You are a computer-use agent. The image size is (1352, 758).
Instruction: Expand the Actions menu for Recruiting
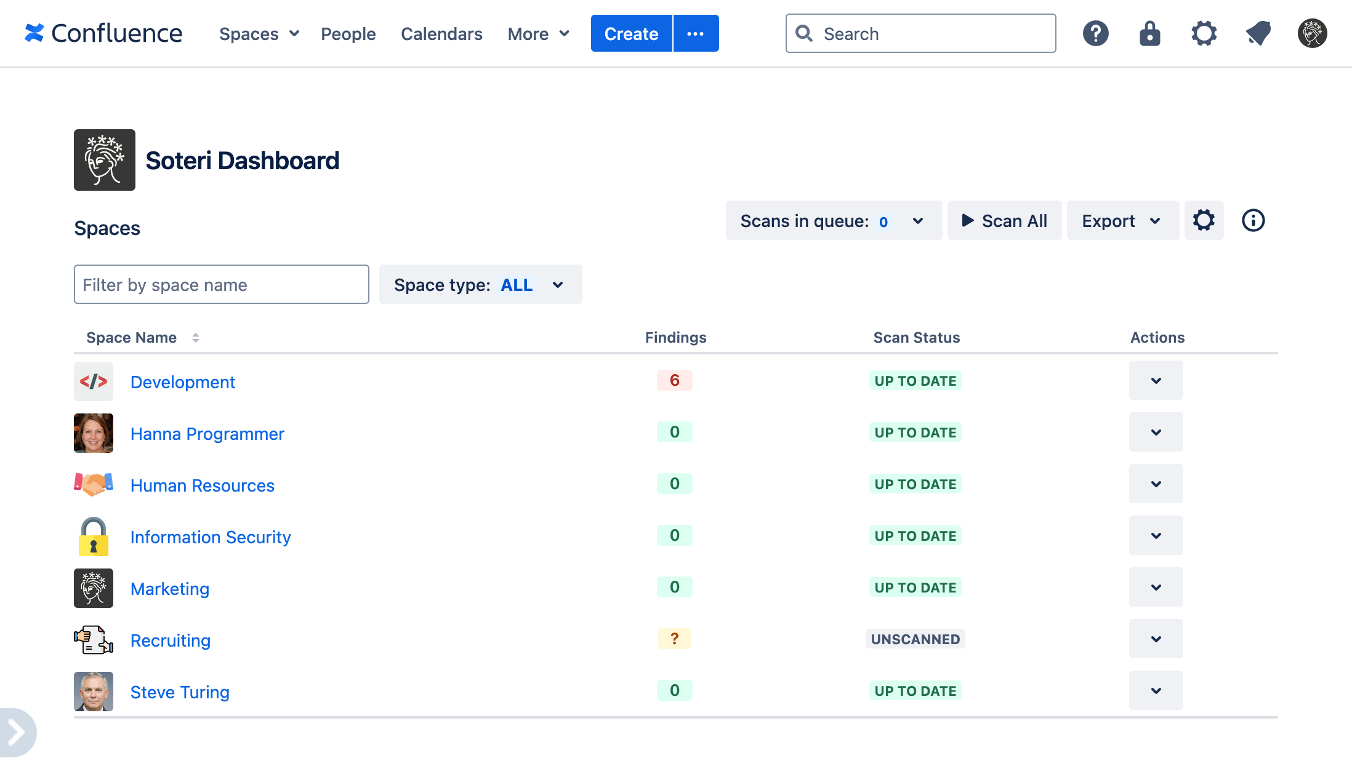click(1156, 639)
